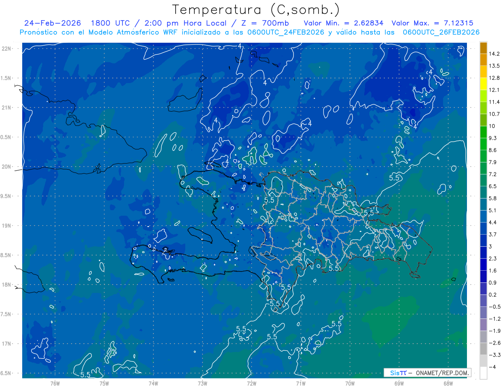Click the '0.9' colorbar label
The height and width of the screenshot is (389, 503).
click(493, 282)
